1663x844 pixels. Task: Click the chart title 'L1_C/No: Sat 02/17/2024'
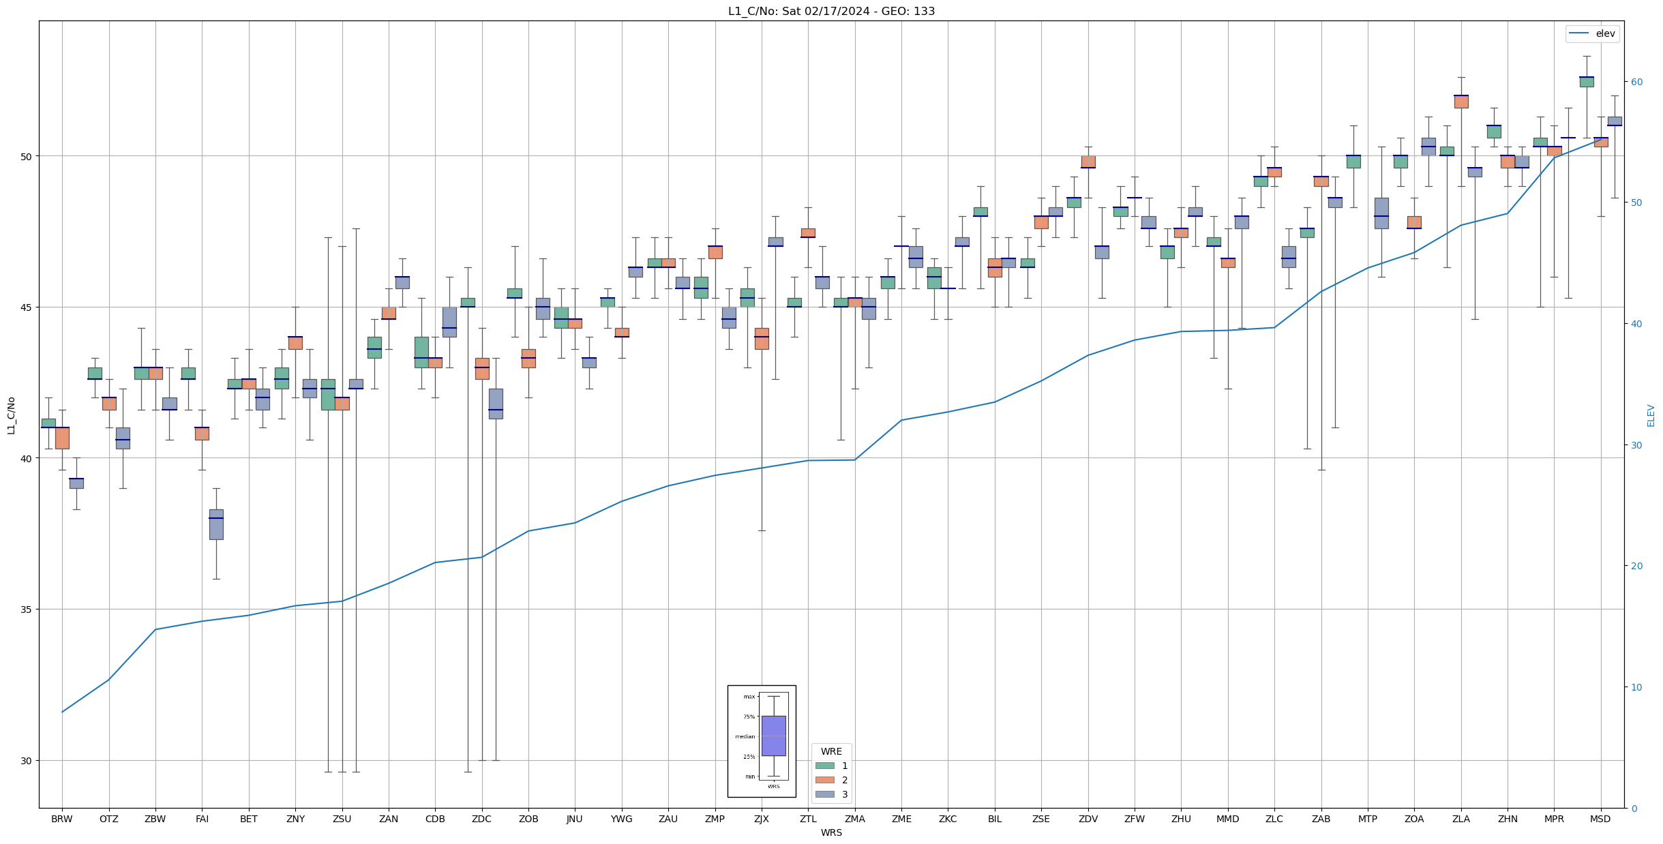coord(831,11)
